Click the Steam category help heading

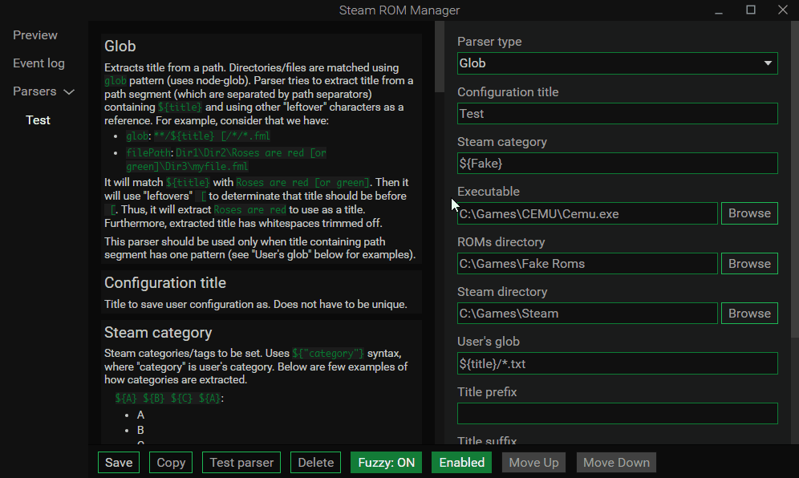[158, 333]
